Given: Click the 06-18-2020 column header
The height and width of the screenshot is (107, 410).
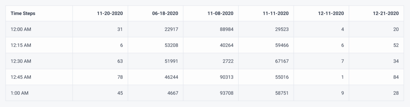Looking at the screenshot, I should [x=156, y=14].
